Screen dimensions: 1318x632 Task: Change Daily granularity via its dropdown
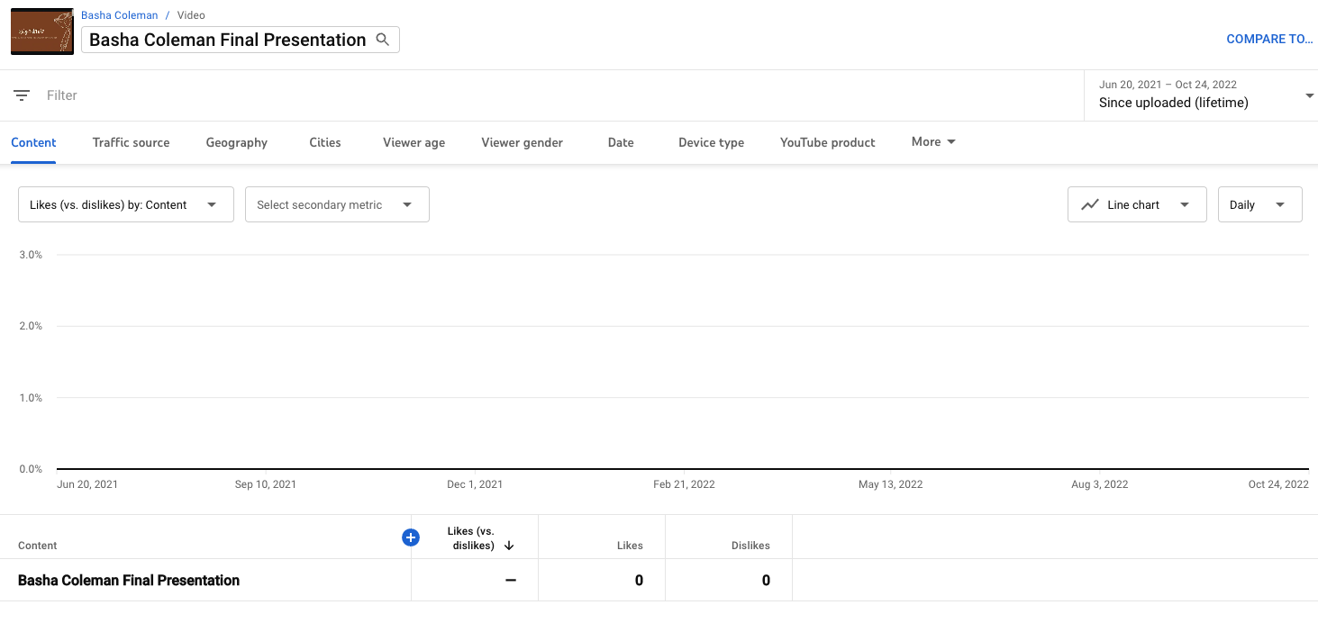1259,204
